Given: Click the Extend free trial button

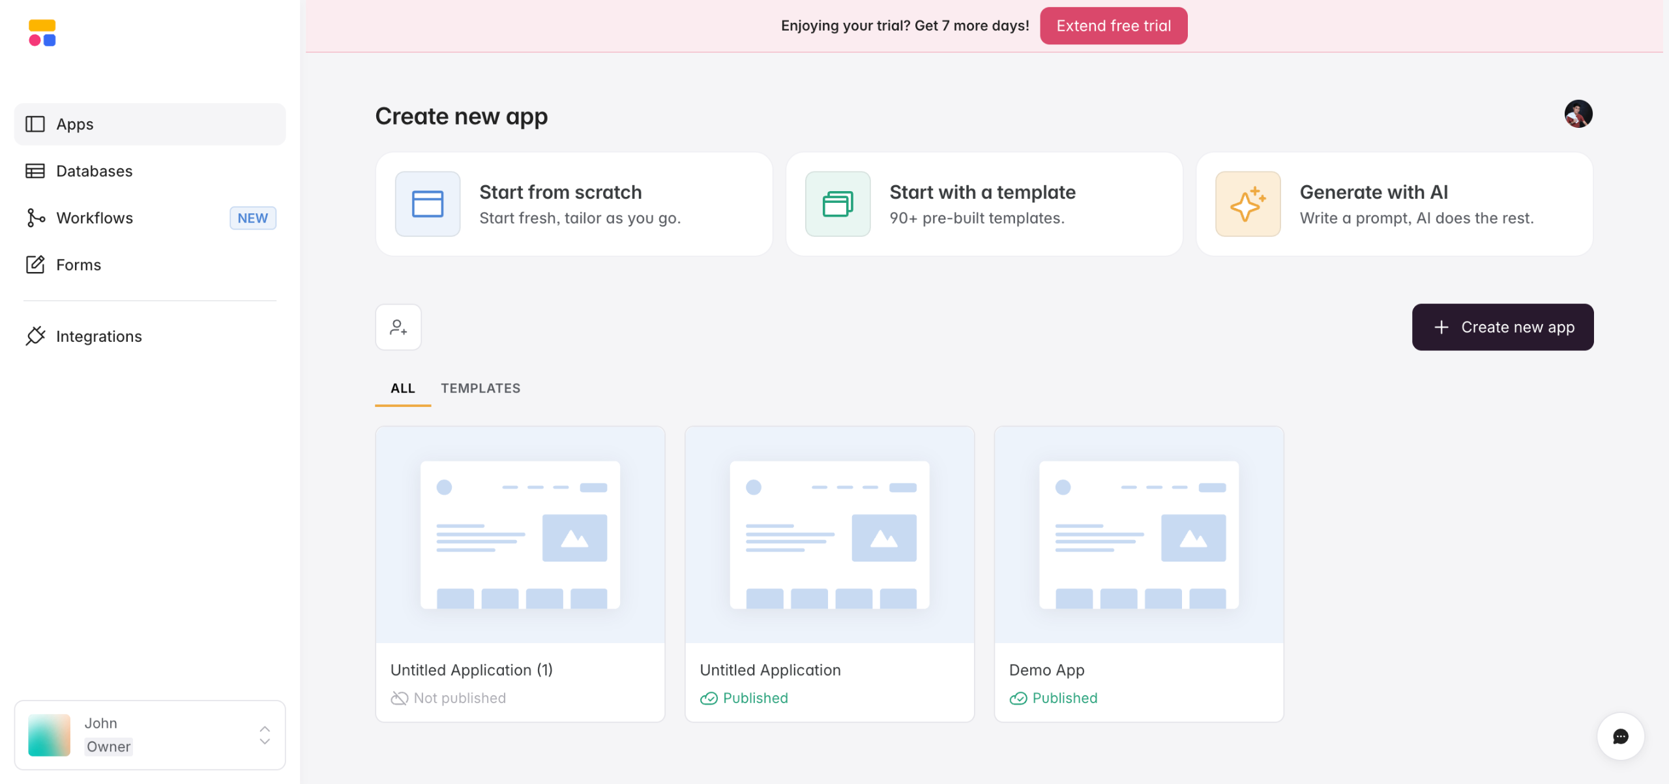Looking at the screenshot, I should 1113,26.
